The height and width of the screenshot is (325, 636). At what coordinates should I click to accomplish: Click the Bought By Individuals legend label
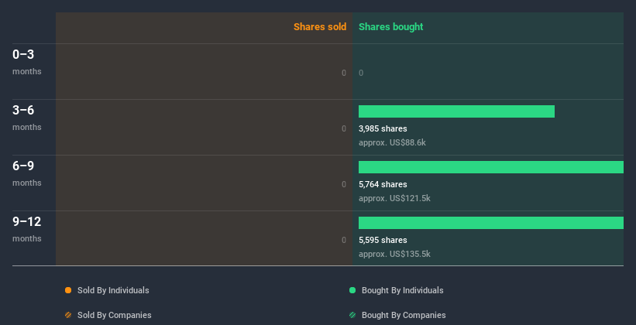tap(402, 290)
